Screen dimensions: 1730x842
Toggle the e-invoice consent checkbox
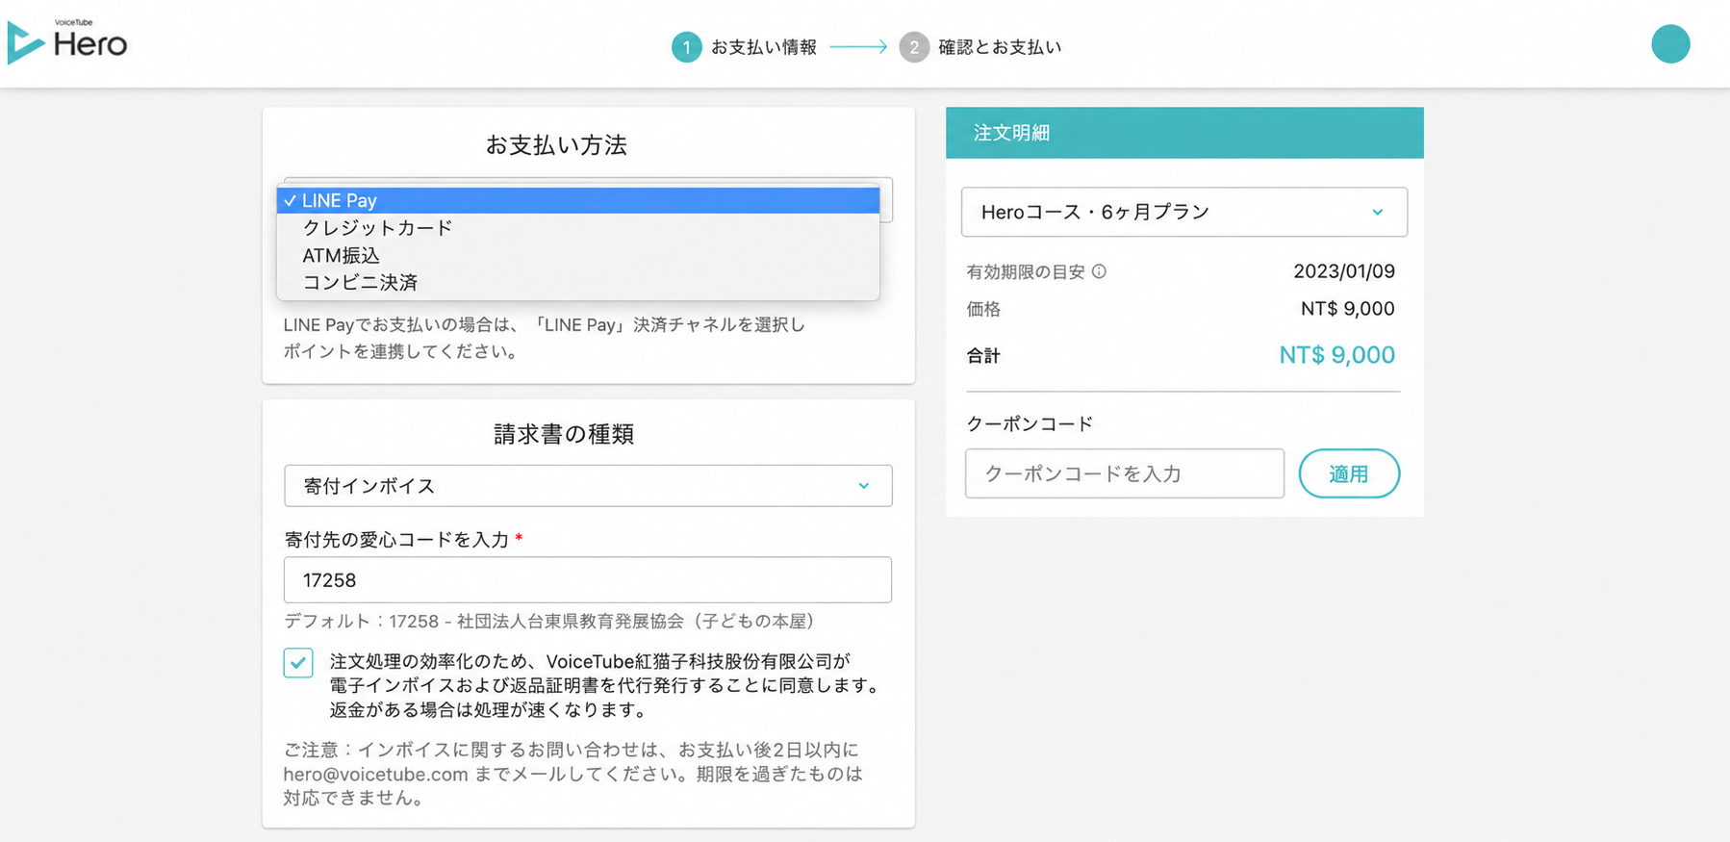298,663
